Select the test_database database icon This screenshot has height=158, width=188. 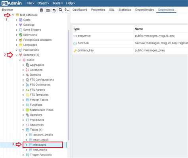[x=17, y=15]
